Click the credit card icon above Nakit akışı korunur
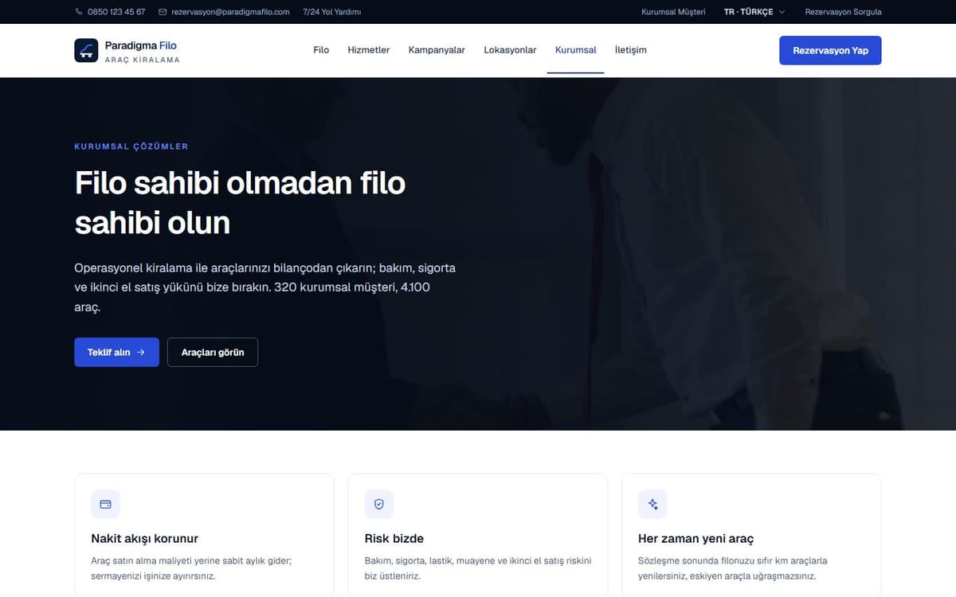This screenshot has height=597, width=956. (x=105, y=504)
